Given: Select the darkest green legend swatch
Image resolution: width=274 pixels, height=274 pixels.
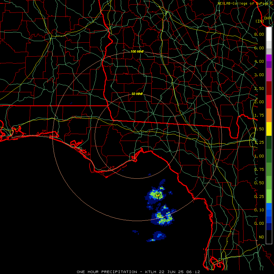Looking at the screenshot, I should coord(269,142).
